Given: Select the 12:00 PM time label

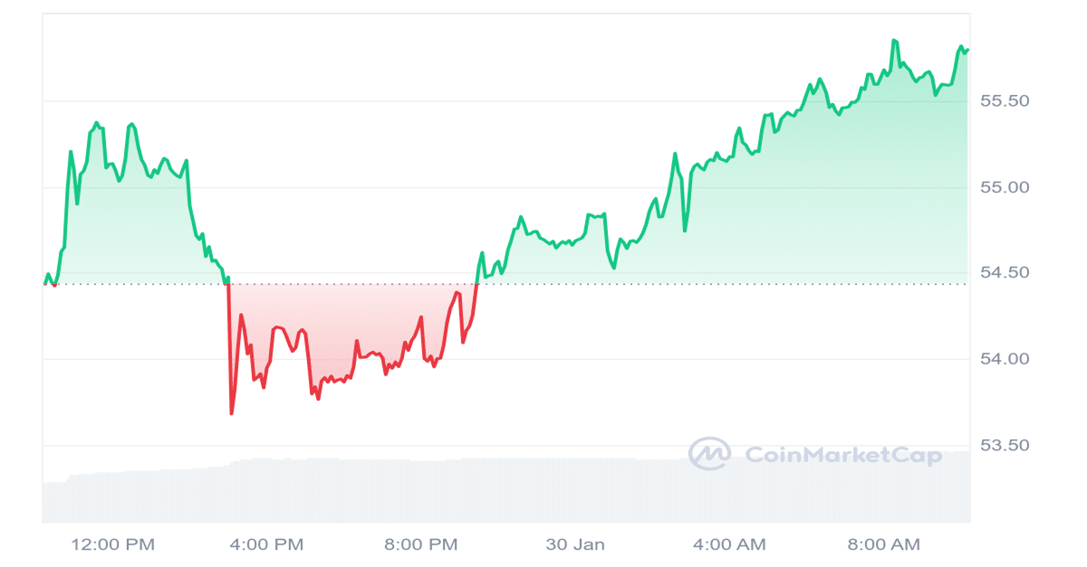Looking at the screenshot, I should coord(113,544).
